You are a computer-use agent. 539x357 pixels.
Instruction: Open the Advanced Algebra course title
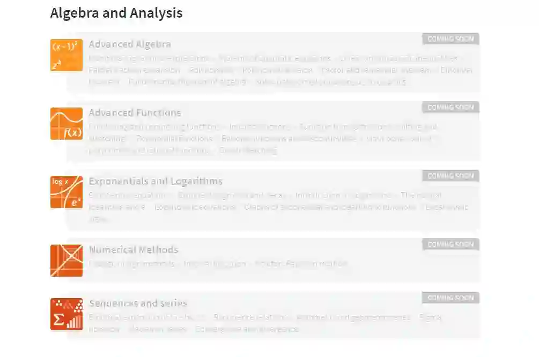(x=130, y=44)
